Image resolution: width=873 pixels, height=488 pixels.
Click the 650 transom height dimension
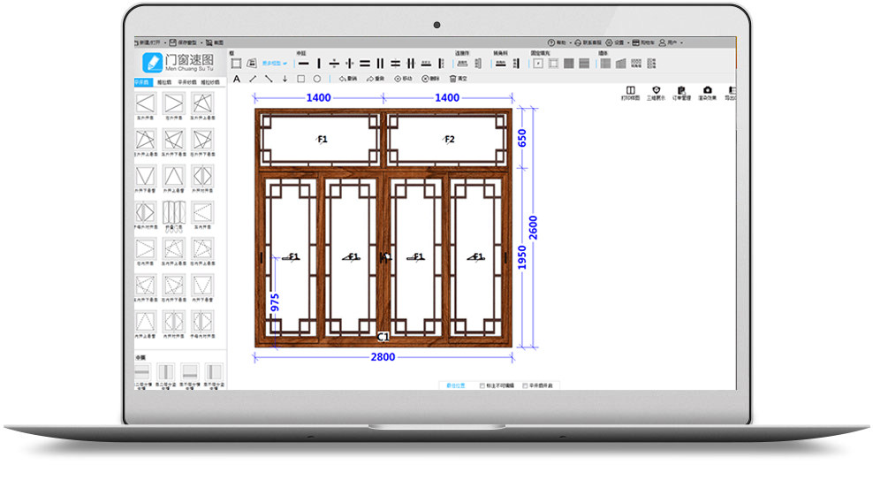pos(521,138)
